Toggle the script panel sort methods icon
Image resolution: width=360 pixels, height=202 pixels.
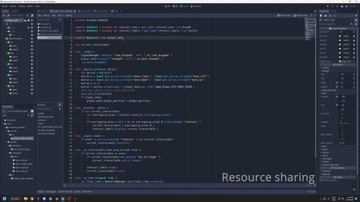(60, 105)
